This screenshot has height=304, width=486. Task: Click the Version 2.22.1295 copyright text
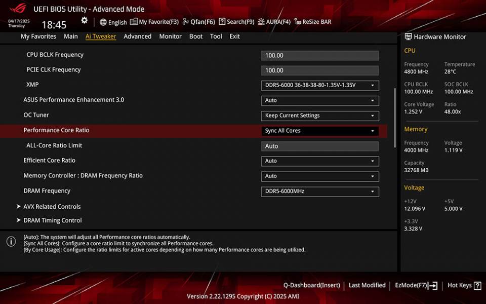click(x=243, y=296)
